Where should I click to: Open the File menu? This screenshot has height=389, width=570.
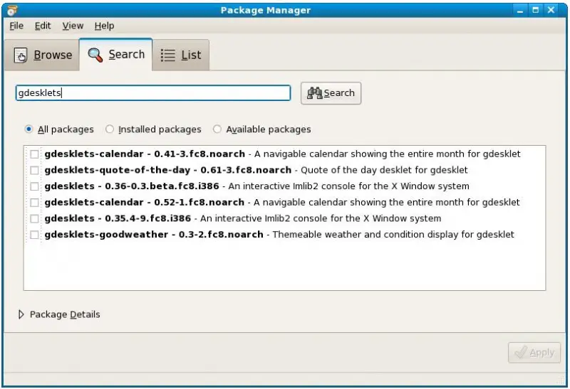point(16,26)
